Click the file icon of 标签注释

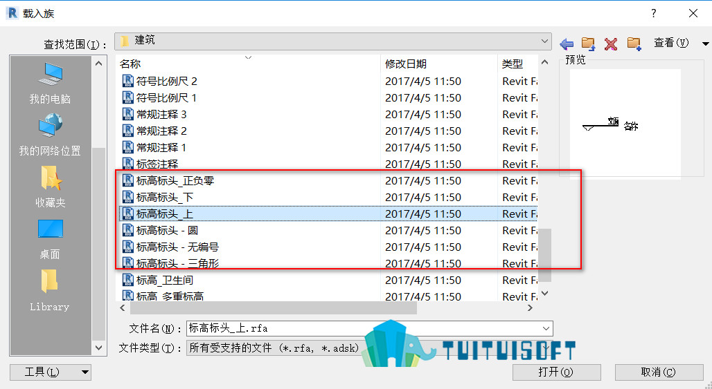[128, 164]
